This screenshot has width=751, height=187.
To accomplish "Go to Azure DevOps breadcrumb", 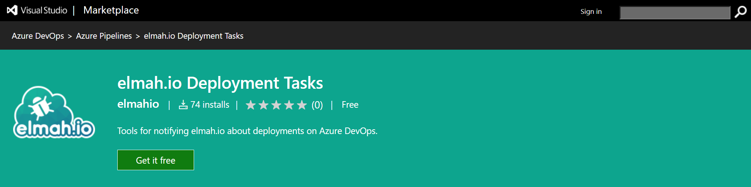I will [x=38, y=36].
